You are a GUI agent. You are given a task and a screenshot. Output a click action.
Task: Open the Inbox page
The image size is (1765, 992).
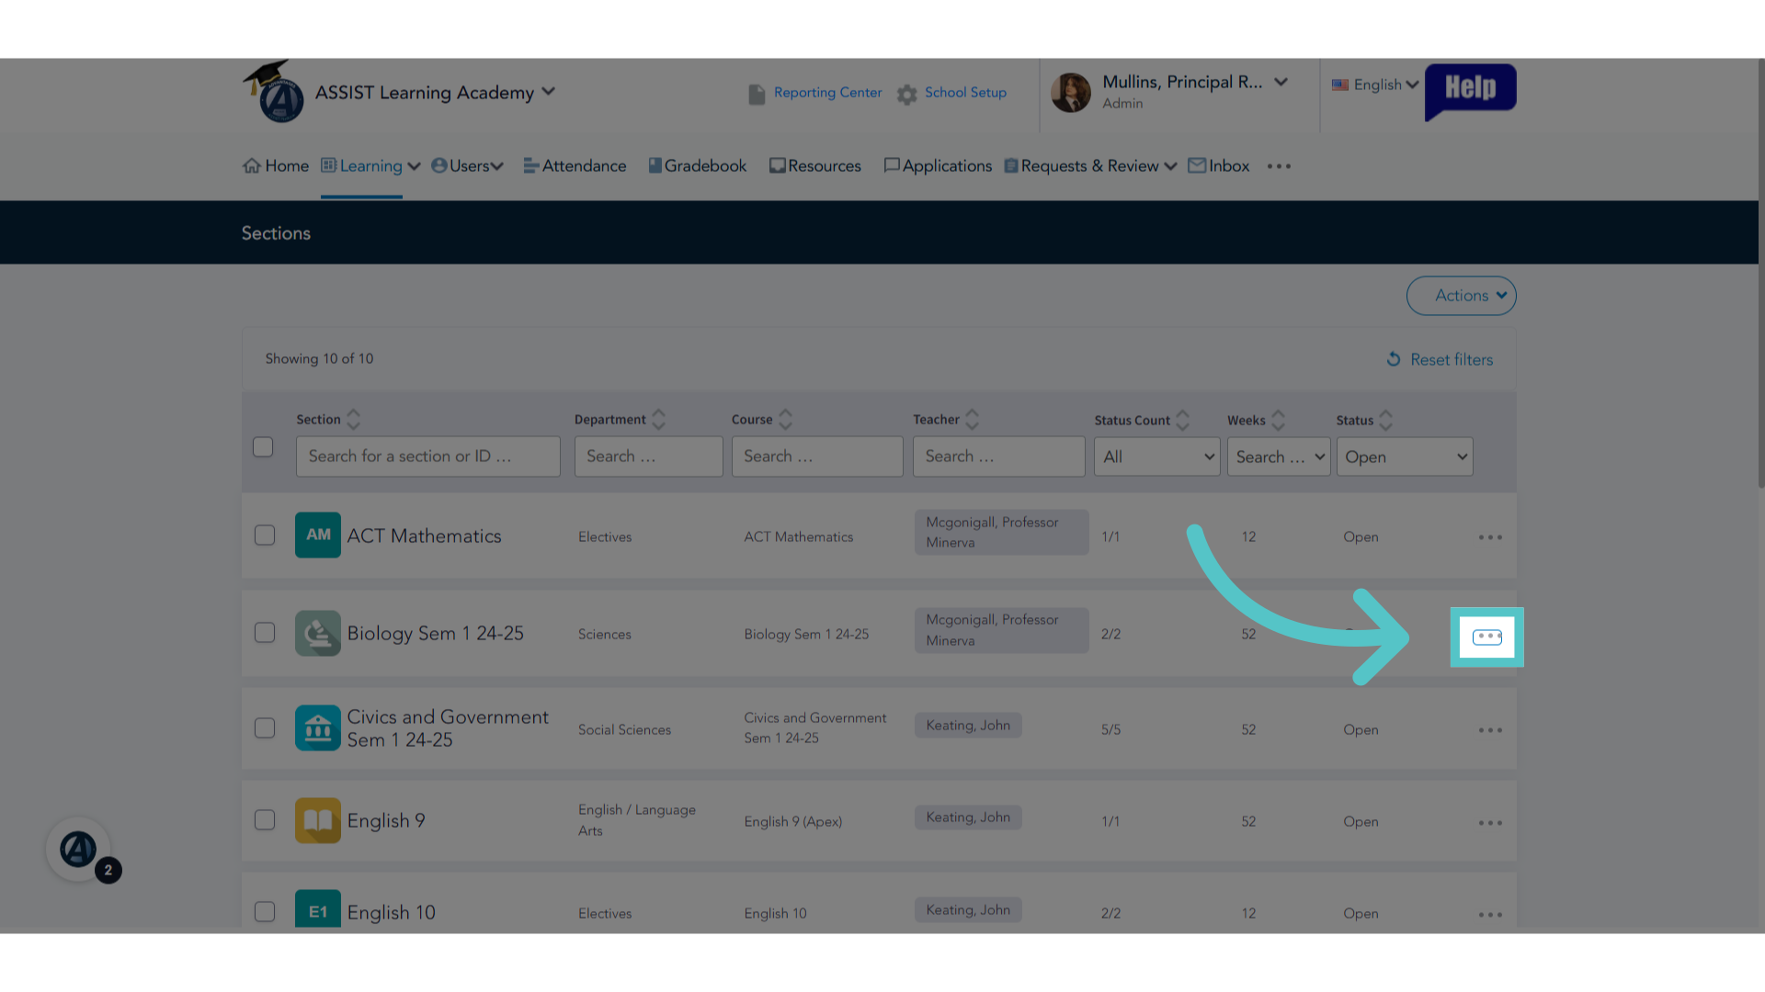[x=1219, y=166]
